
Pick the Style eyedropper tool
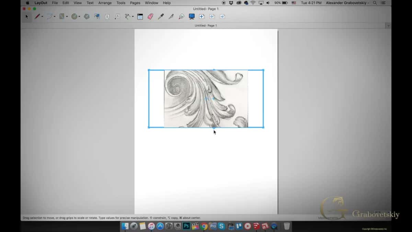(x=161, y=16)
